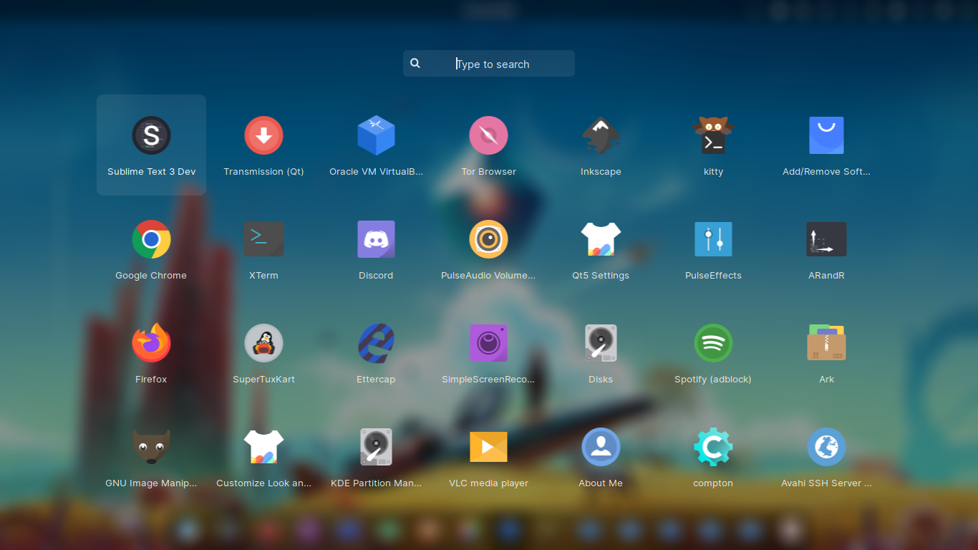This screenshot has height=550, width=978.
Task: Open Inkscape application
Action: pyautogui.click(x=601, y=135)
